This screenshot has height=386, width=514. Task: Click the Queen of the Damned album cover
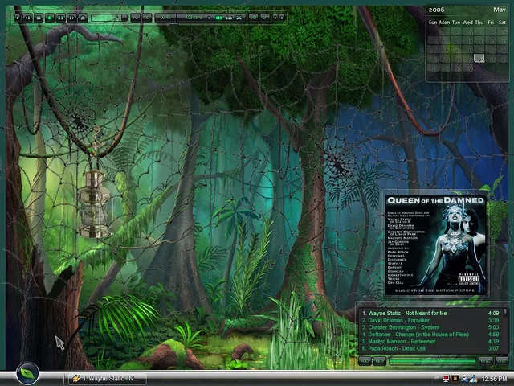point(434,244)
